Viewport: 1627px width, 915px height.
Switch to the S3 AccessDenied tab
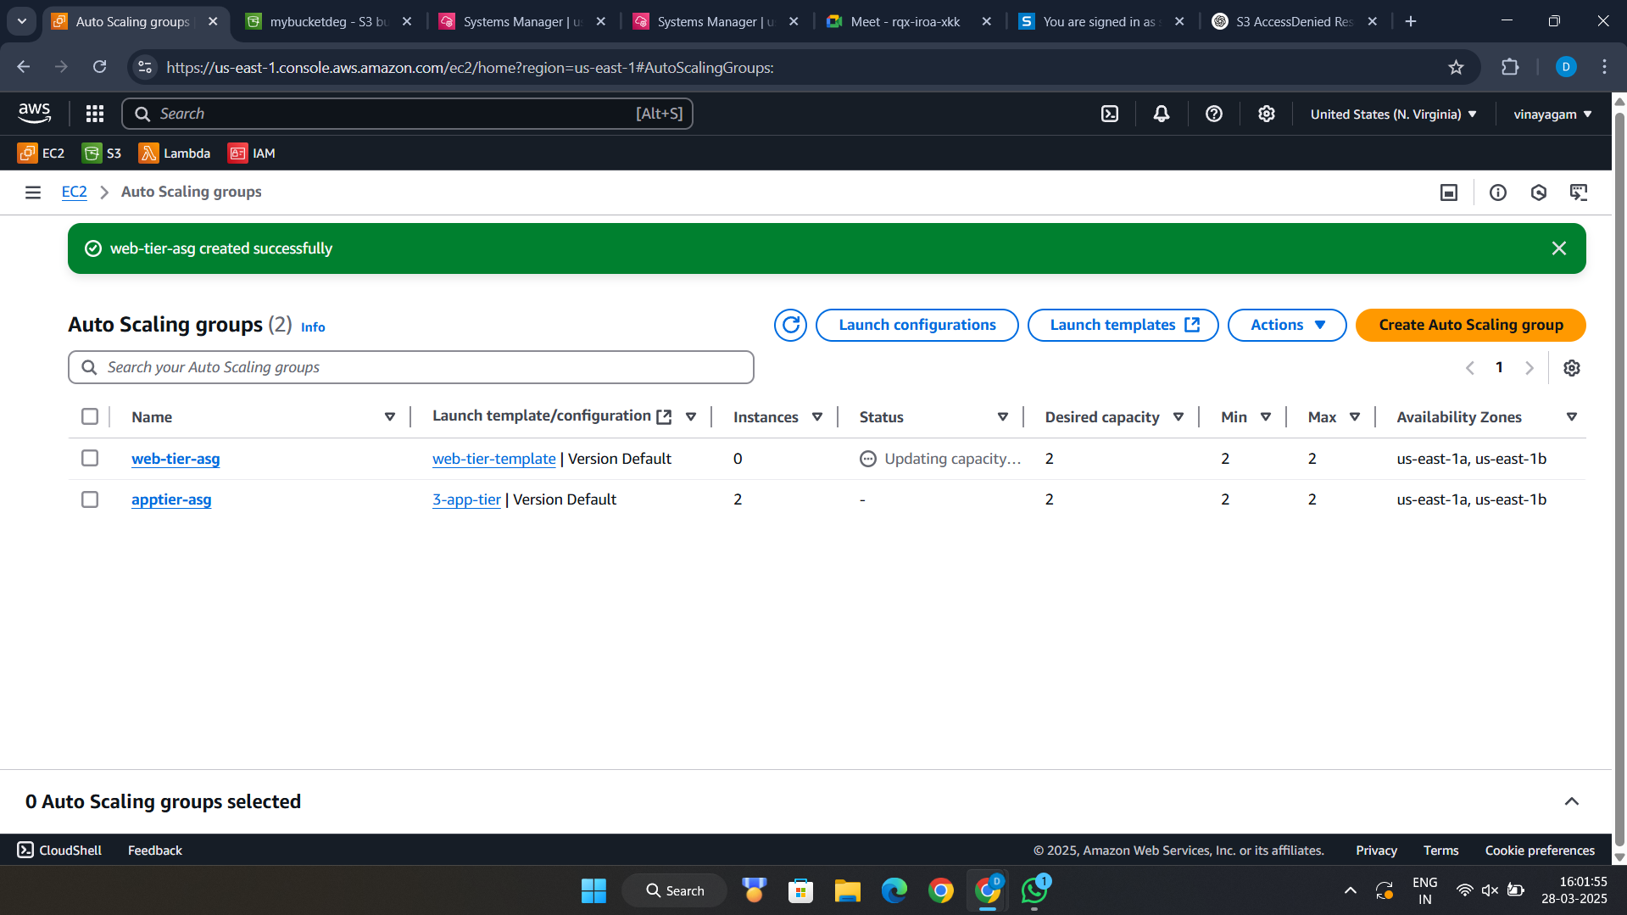(1295, 21)
